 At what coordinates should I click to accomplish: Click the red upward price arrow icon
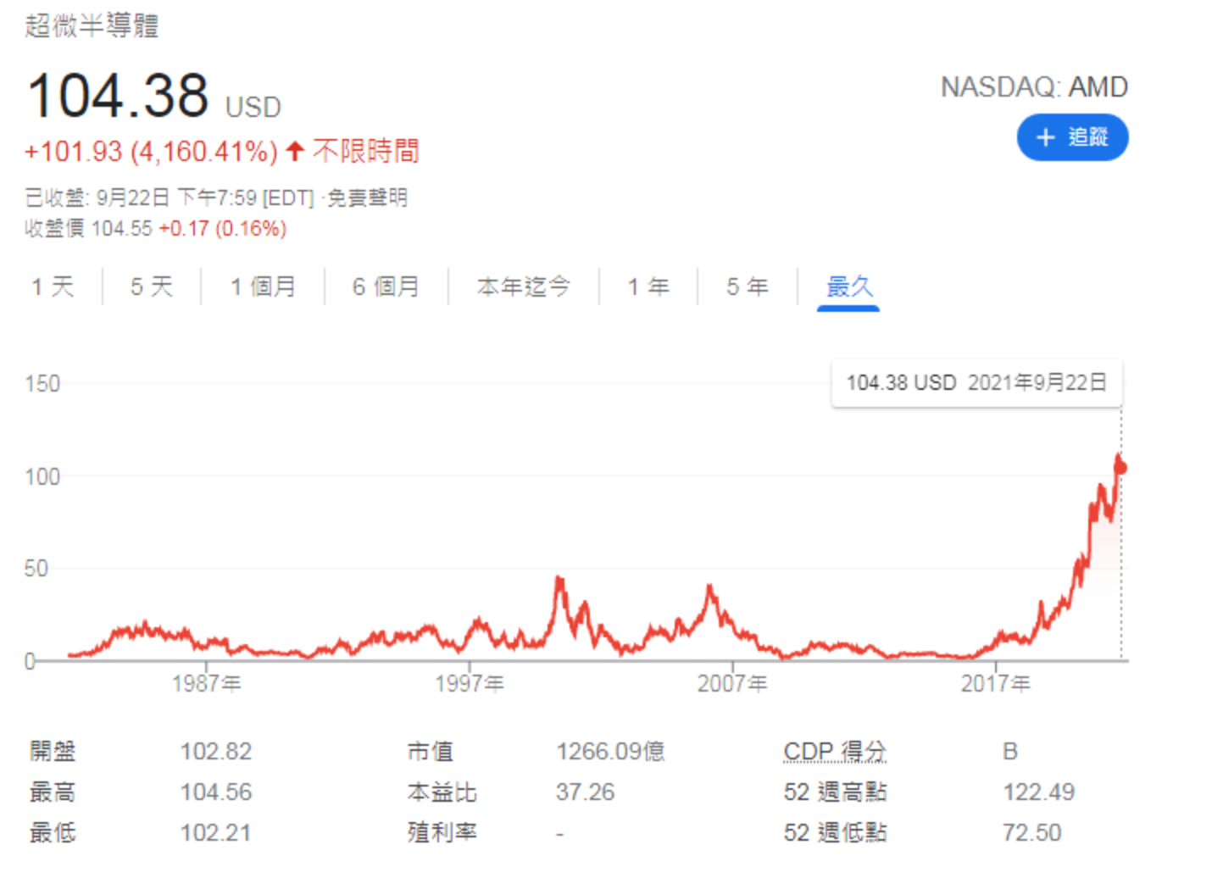coord(295,152)
